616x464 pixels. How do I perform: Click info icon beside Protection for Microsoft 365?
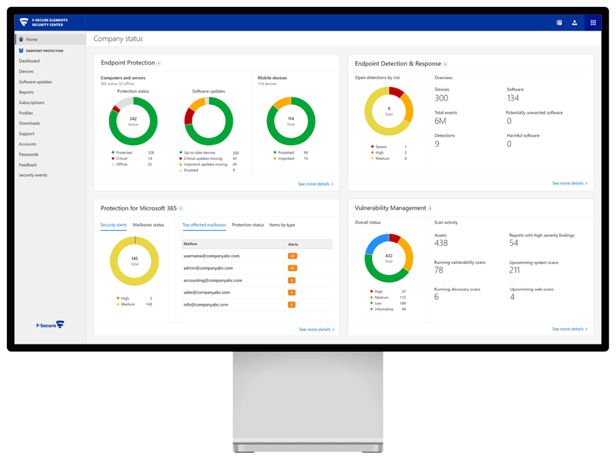(x=181, y=208)
